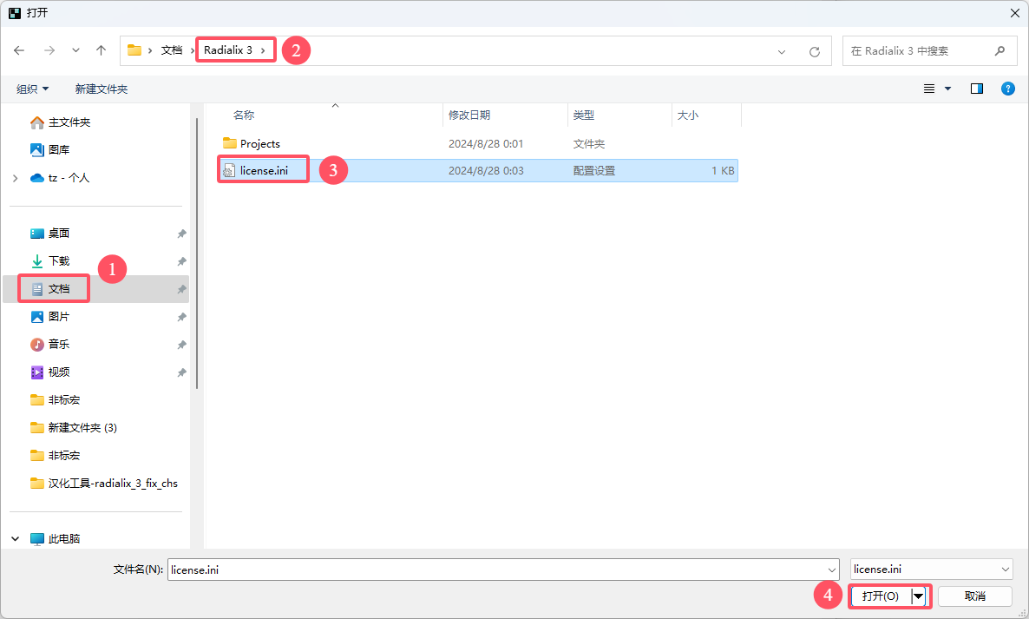Click date 2024/8/28 0:01 of Projects
Screen dimensions: 1029x619
(x=486, y=144)
